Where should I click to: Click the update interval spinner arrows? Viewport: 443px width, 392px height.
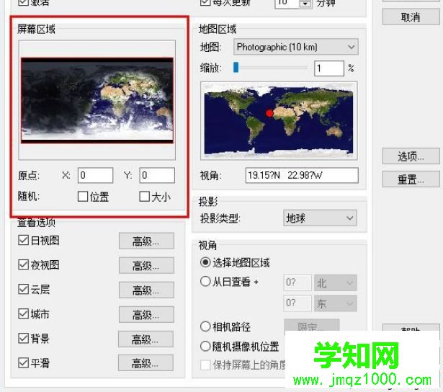pyautogui.click(x=305, y=4)
